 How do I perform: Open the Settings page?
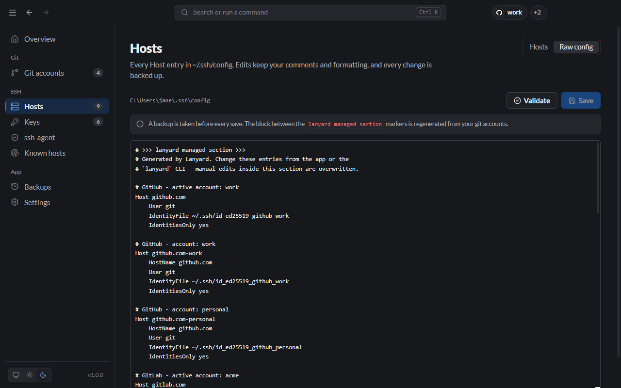click(x=57, y=202)
